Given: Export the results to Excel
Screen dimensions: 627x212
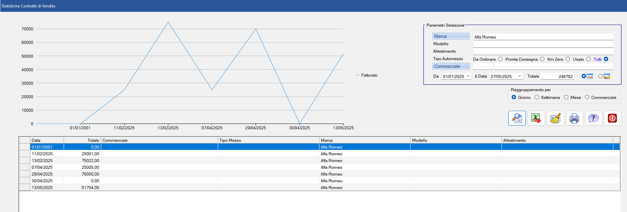Looking at the screenshot, I should [x=536, y=118].
